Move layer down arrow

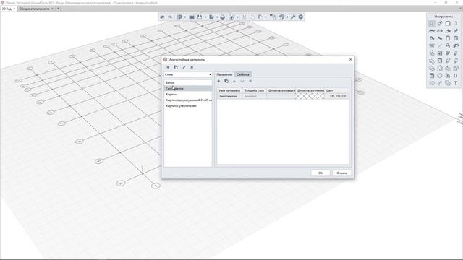tap(242, 81)
